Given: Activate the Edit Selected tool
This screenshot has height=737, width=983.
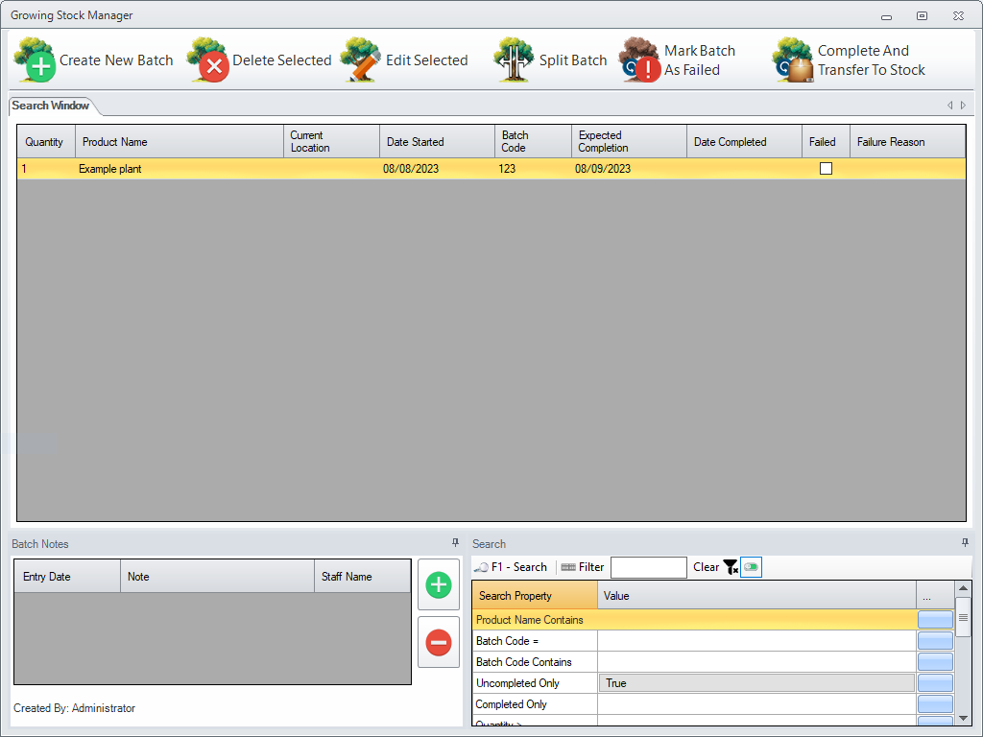Looking at the screenshot, I should pos(360,59).
